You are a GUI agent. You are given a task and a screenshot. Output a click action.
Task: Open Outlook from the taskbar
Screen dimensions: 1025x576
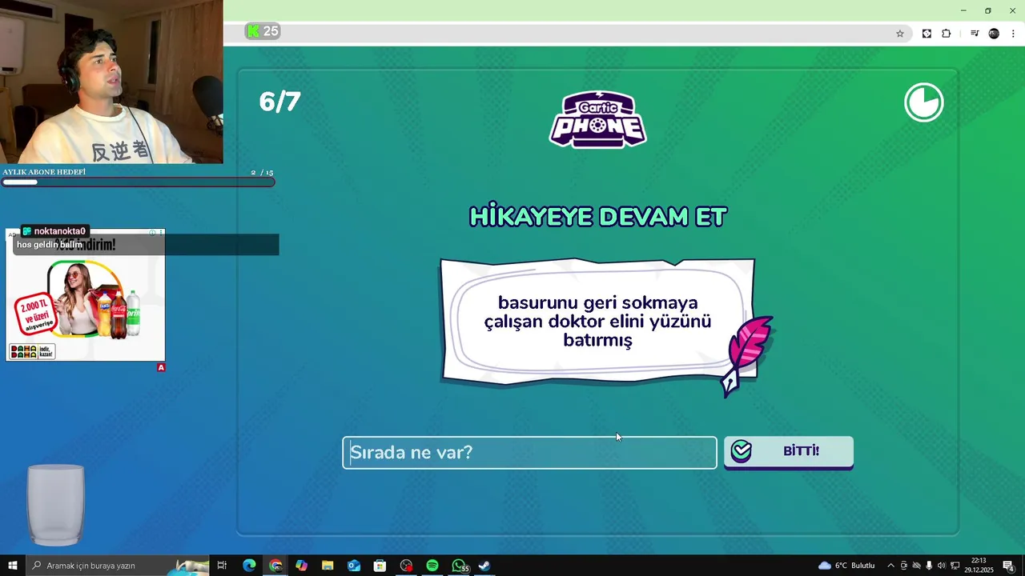pos(354,566)
